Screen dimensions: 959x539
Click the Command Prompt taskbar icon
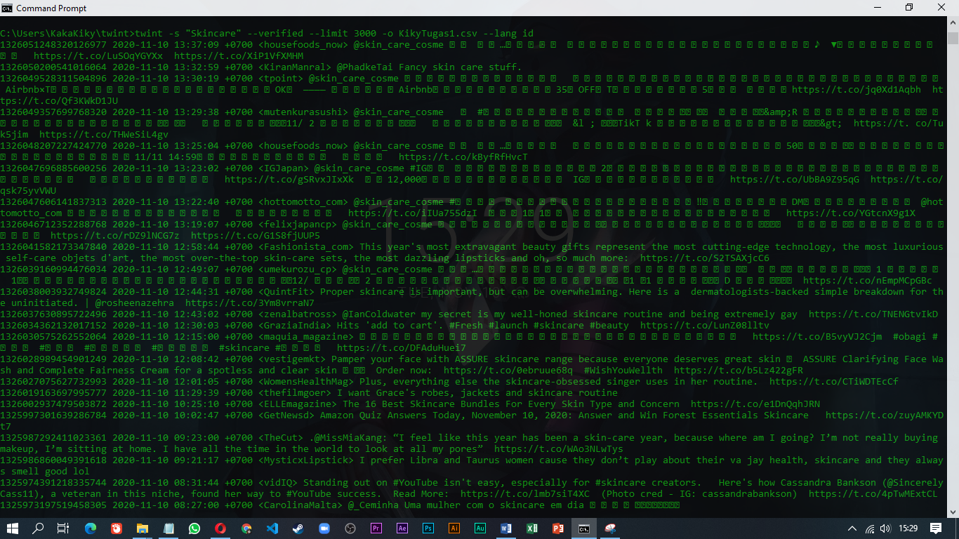click(x=584, y=528)
